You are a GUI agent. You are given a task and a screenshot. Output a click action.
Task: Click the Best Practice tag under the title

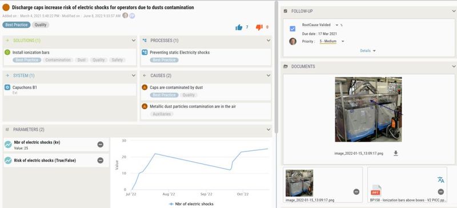[17, 25]
